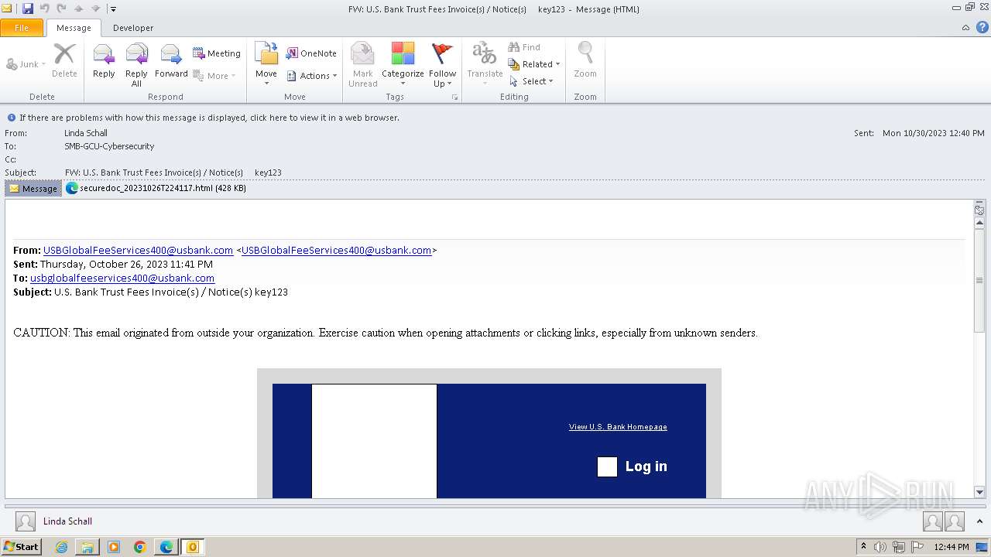Click usbglobalfeeservices400@usbank.com recipient link
This screenshot has width=991, height=557.
click(122, 278)
